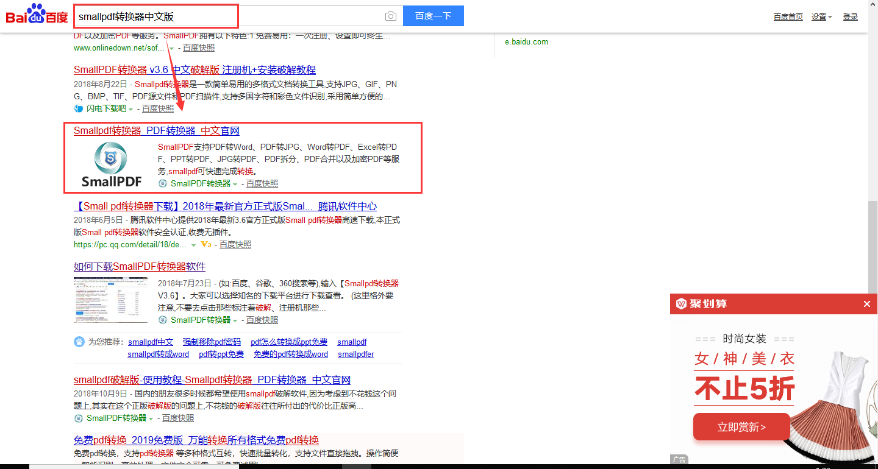Click screenshot thumbnail of 如何下载 result
This screenshot has height=469, width=878.
(x=111, y=300)
